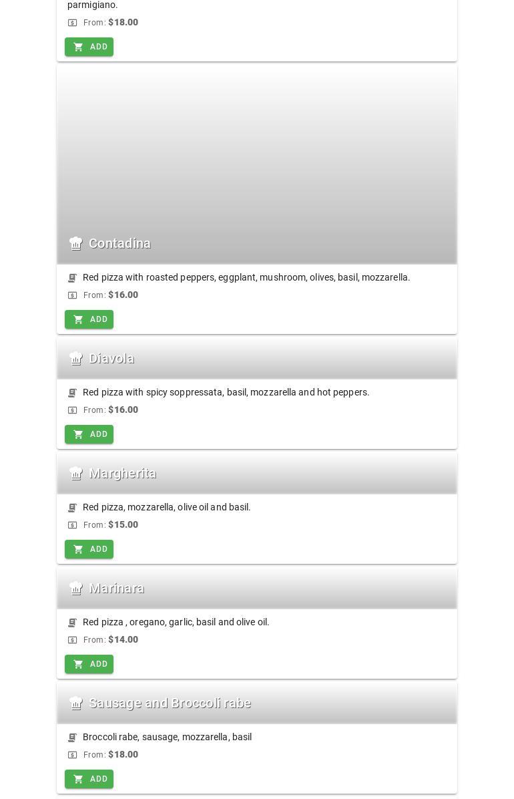Click the chef hat icon beside Margherita
The height and width of the screenshot is (799, 514).
(x=76, y=474)
